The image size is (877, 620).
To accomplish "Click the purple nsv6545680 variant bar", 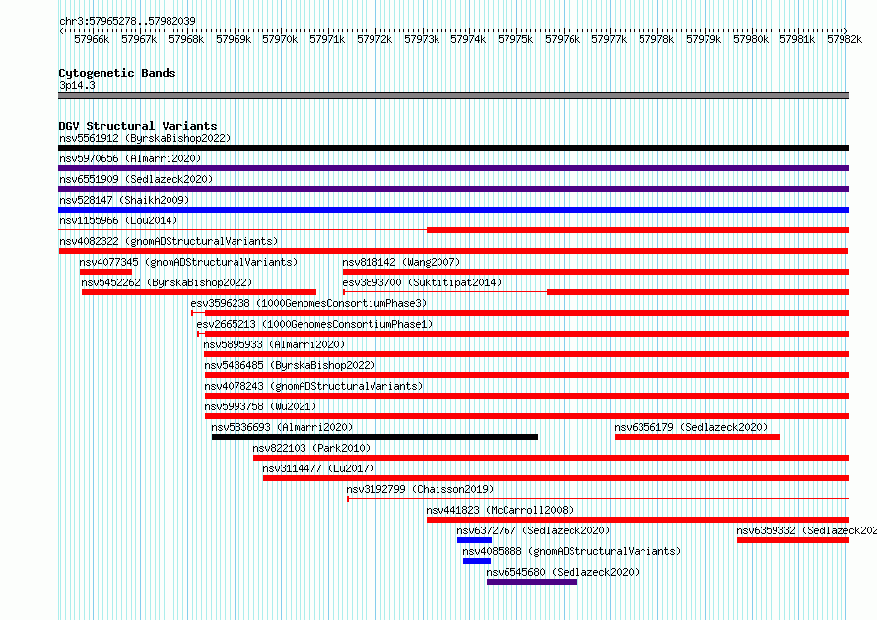I will [532, 582].
